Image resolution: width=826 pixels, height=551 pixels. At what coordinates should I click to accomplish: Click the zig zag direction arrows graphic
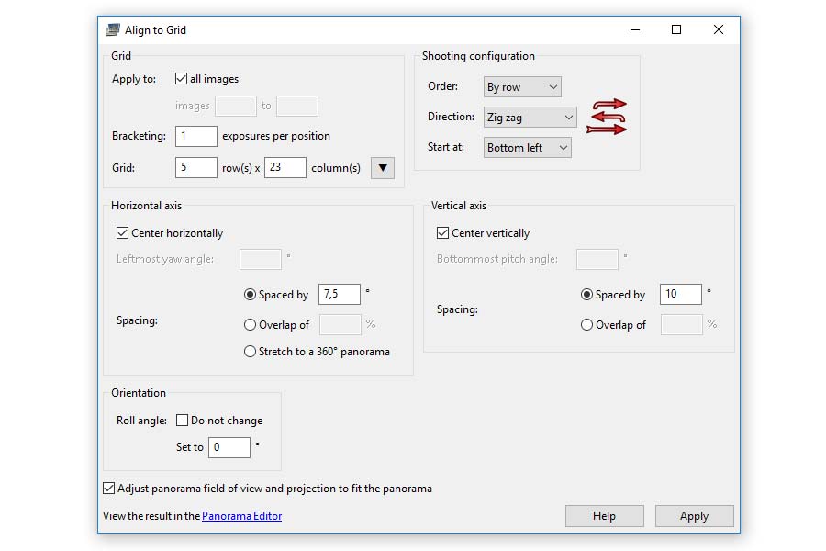(x=607, y=117)
